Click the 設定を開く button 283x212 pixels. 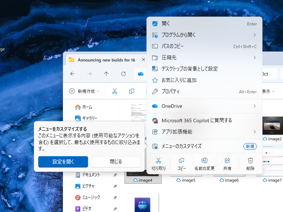click(63, 162)
